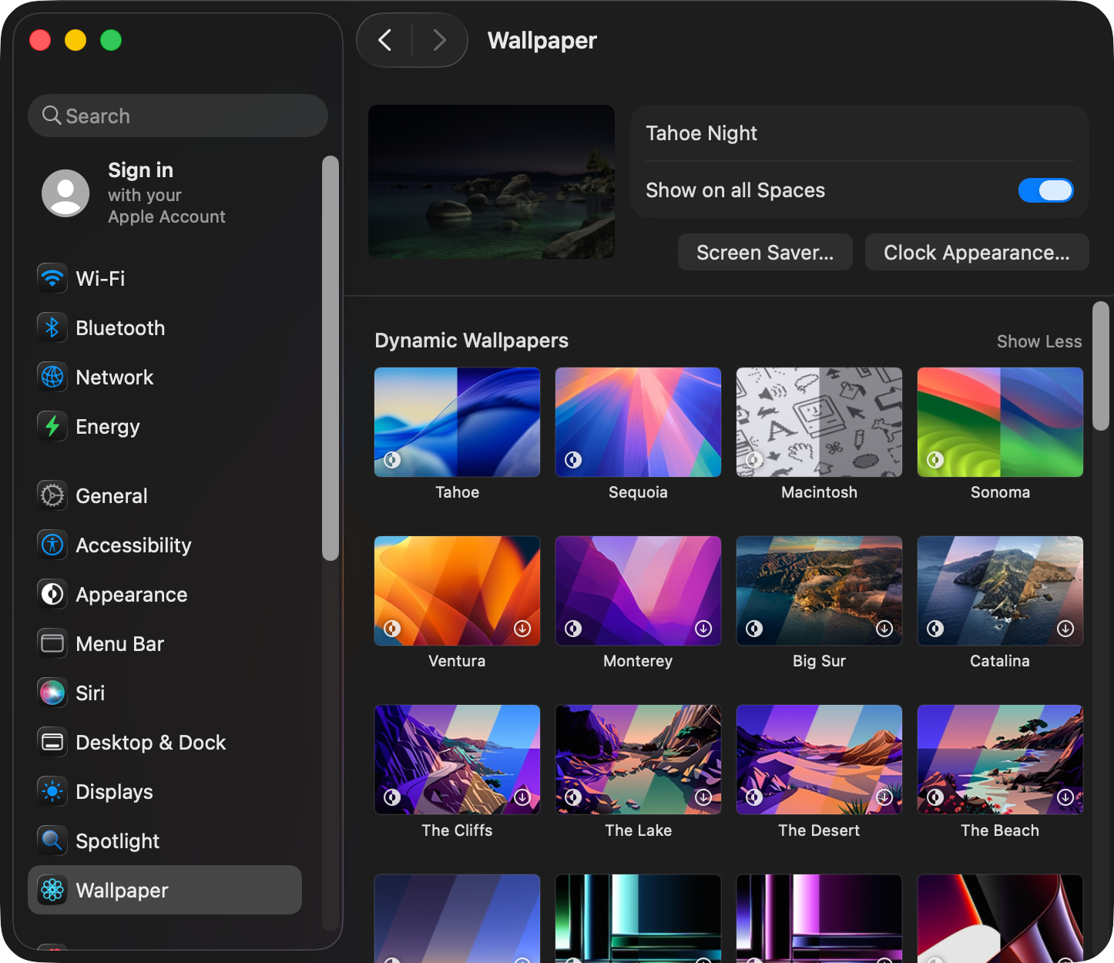Click the download icon on Monterey wallpaper
Image resolution: width=1114 pixels, height=963 pixels.
[x=703, y=629]
